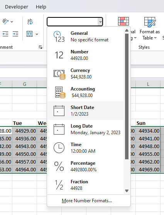This screenshot has height=215, width=164.
Task: Select the Percentage format option
Action: (x=86, y=166)
